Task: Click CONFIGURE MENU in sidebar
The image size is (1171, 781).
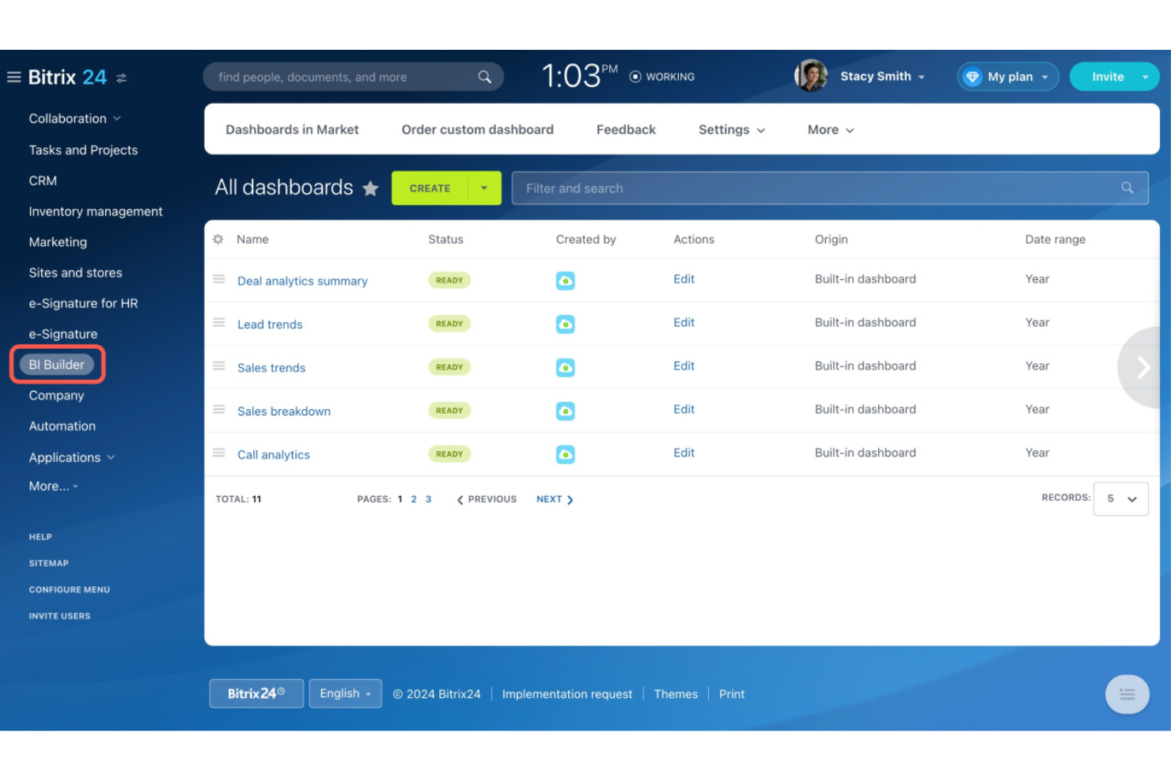Action: (70, 590)
